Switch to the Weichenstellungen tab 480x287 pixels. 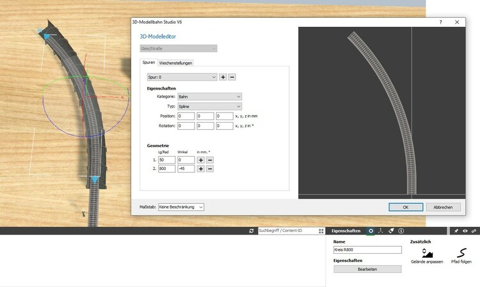175,63
